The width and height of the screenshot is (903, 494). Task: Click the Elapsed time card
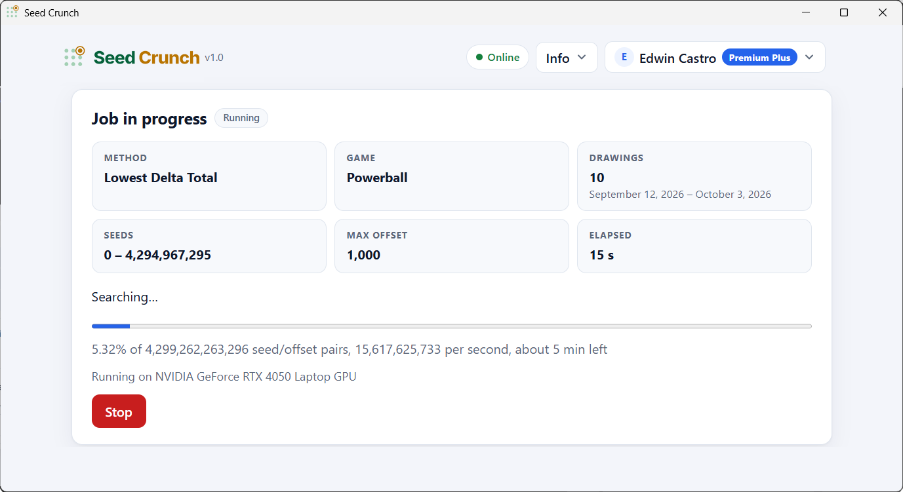pyautogui.click(x=694, y=246)
